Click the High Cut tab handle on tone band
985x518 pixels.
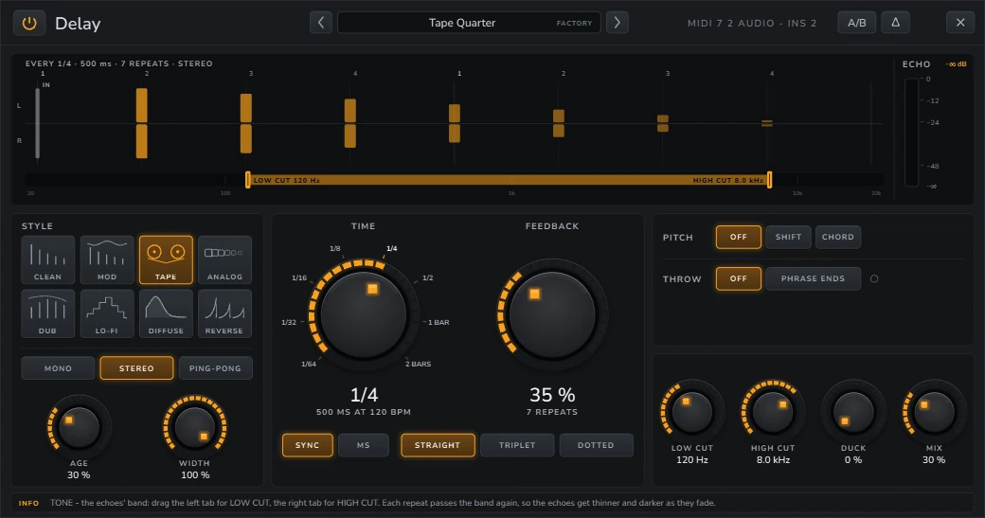click(x=769, y=180)
